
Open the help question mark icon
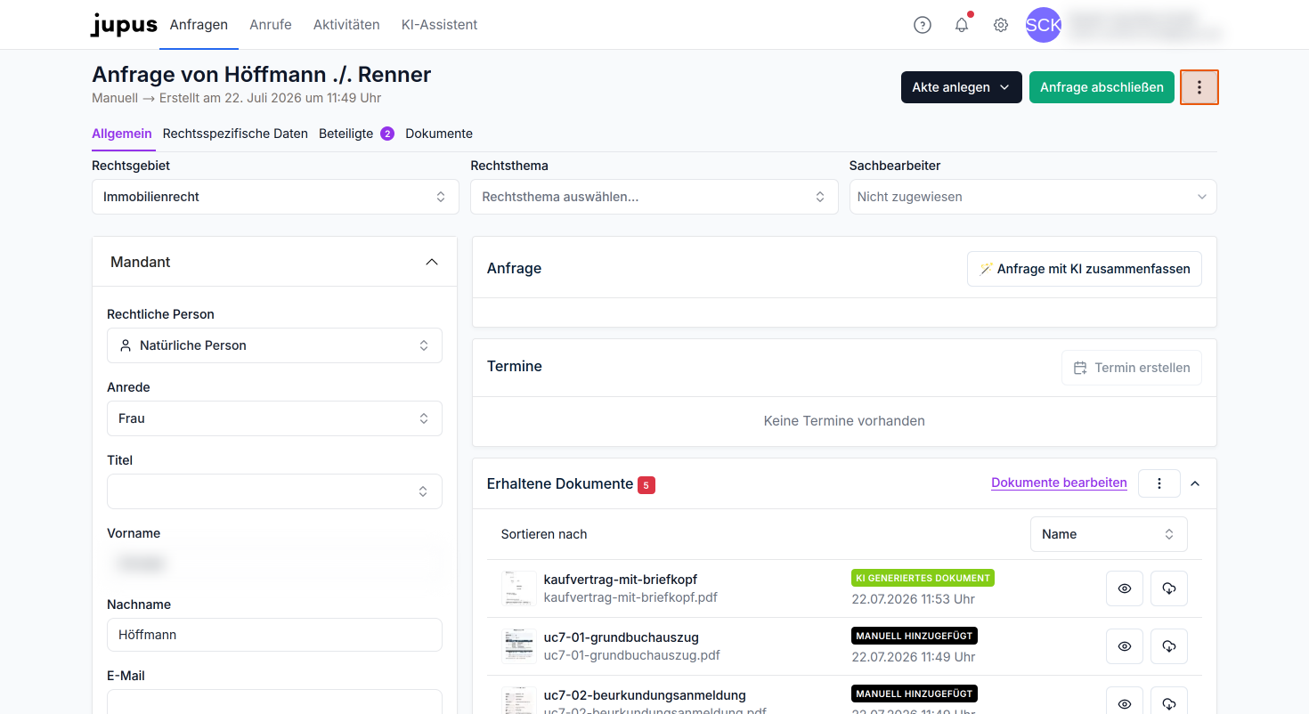point(923,25)
